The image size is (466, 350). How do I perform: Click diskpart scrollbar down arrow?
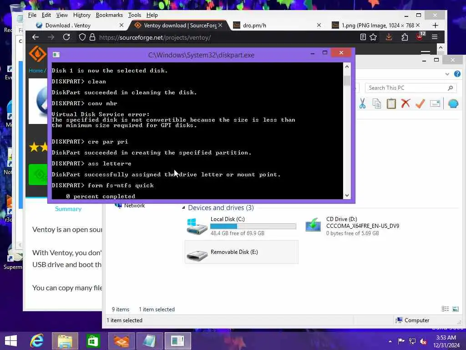tap(347, 195)
